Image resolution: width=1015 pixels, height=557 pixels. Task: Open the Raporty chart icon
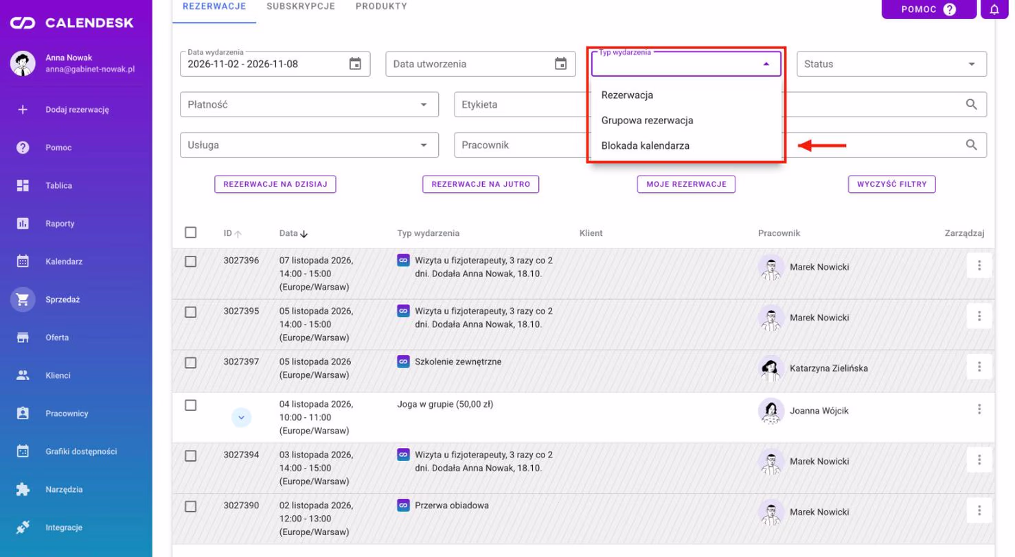(x=23, y=224)
